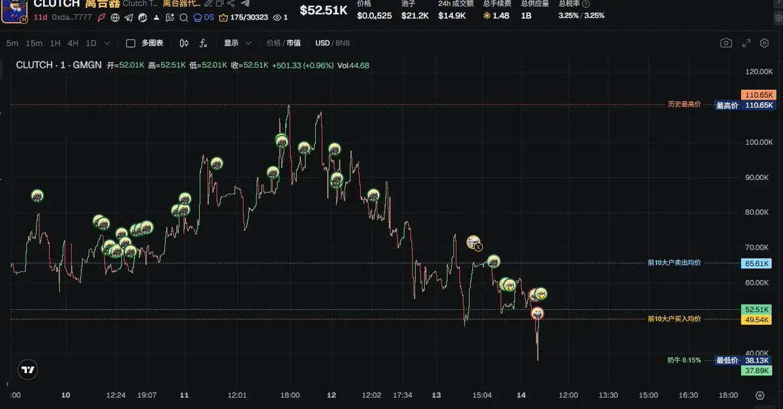The height and width of the screenshot is (409, 783).
Task: Open the token's website globe icon
Action: pyautogui.click(x=115, y=18)
